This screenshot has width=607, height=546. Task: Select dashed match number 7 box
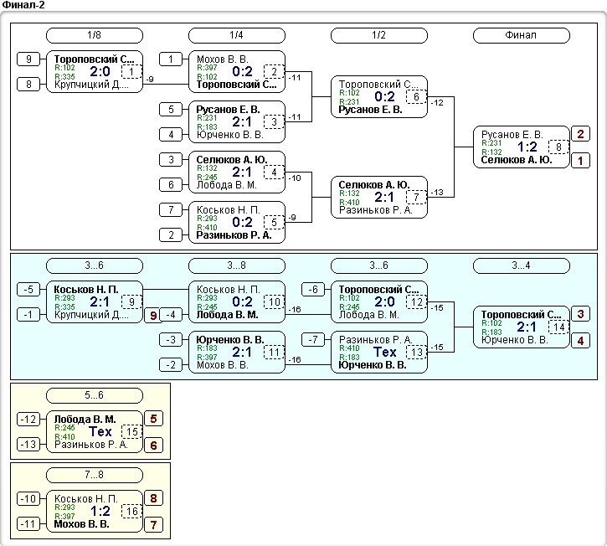(417, 198)
